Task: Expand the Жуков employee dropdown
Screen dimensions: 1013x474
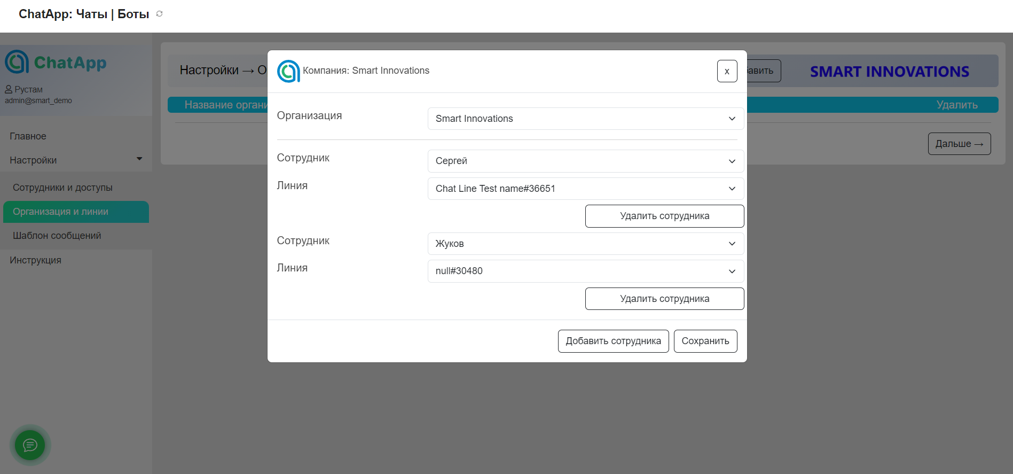Action: click(x=585, y=244)
